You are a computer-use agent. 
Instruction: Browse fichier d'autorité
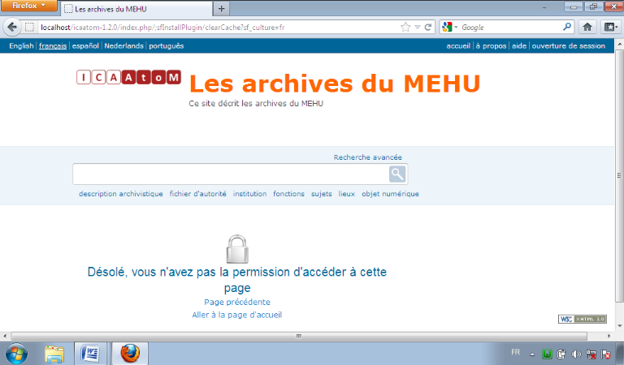point(197,194)
